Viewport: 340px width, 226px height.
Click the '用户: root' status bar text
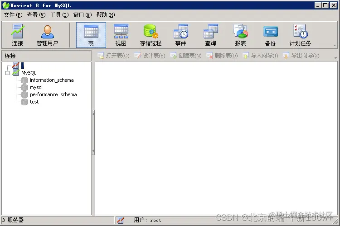147,220
